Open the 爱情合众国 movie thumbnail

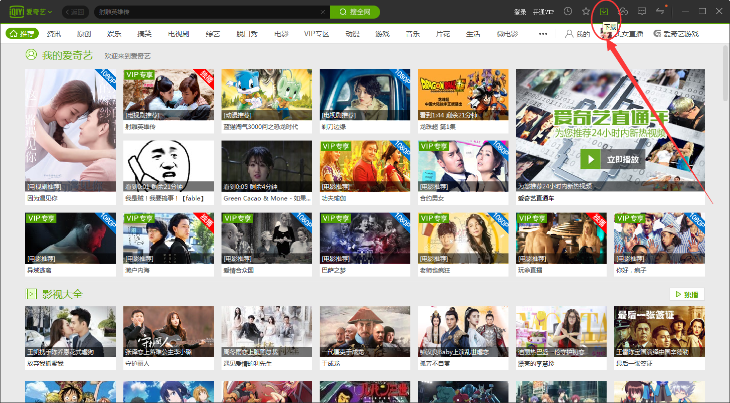[267, 238]
